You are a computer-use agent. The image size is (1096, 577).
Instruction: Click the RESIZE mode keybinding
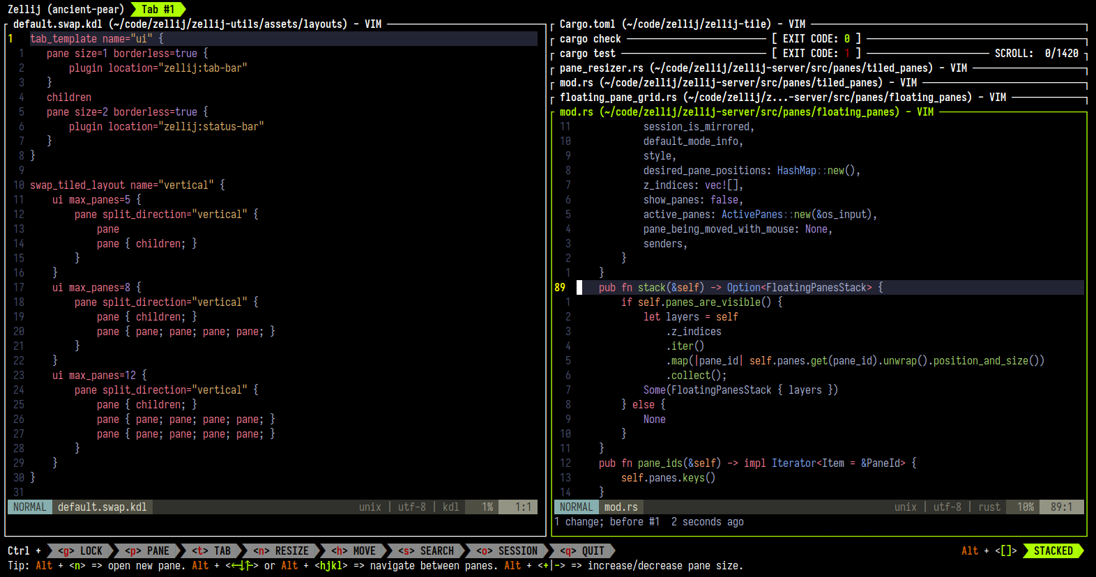[281, 551]
